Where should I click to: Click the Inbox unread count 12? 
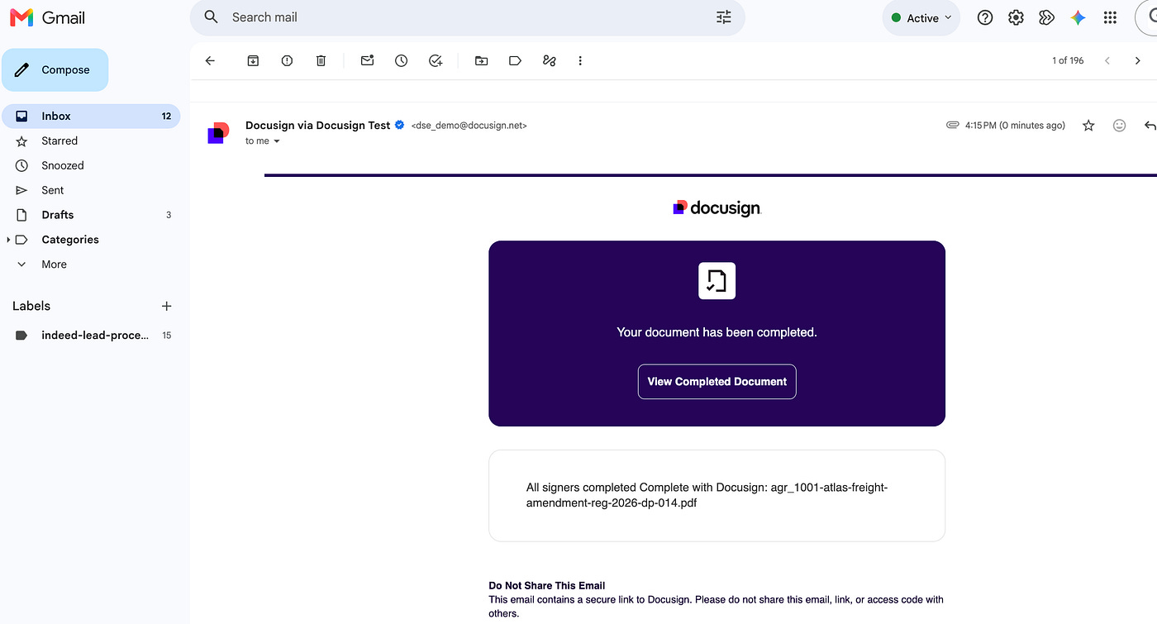pos(166,117)
